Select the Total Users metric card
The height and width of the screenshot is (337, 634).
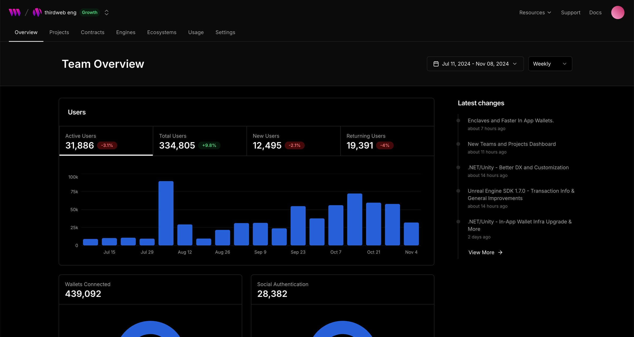point(199,141)
